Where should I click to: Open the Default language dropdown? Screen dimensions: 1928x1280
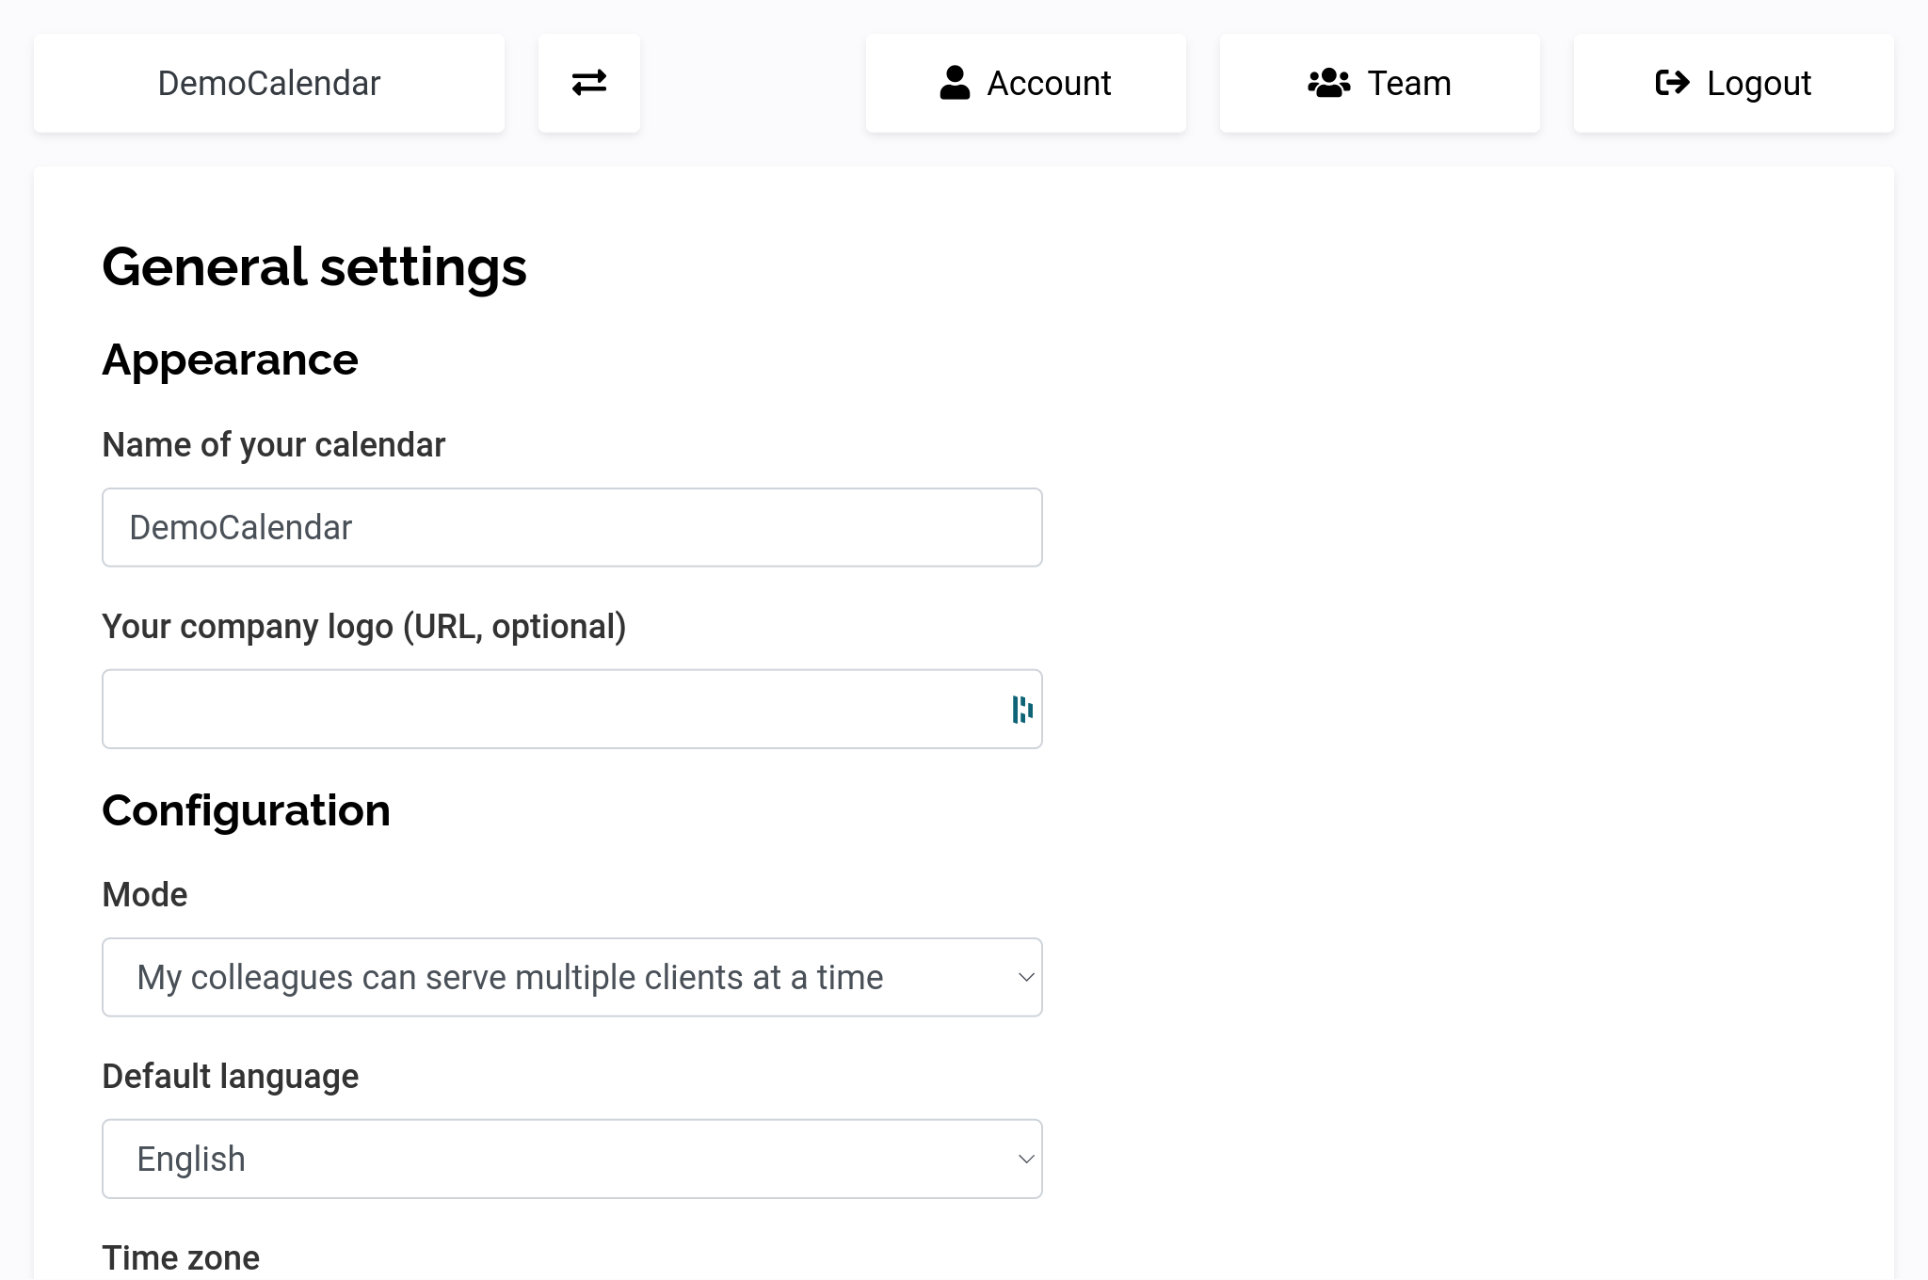coord(572,1159)
